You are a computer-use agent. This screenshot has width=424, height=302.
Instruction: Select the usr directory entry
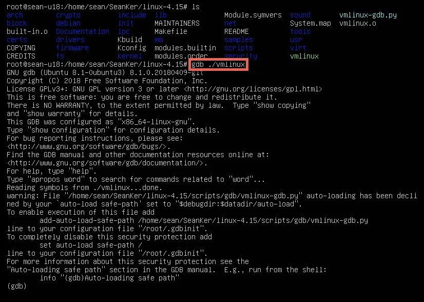pyautogui.click(x=296, y=40)
